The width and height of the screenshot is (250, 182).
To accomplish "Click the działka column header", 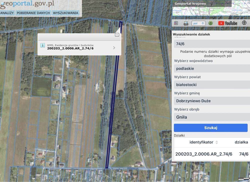I will click(241, 142).
